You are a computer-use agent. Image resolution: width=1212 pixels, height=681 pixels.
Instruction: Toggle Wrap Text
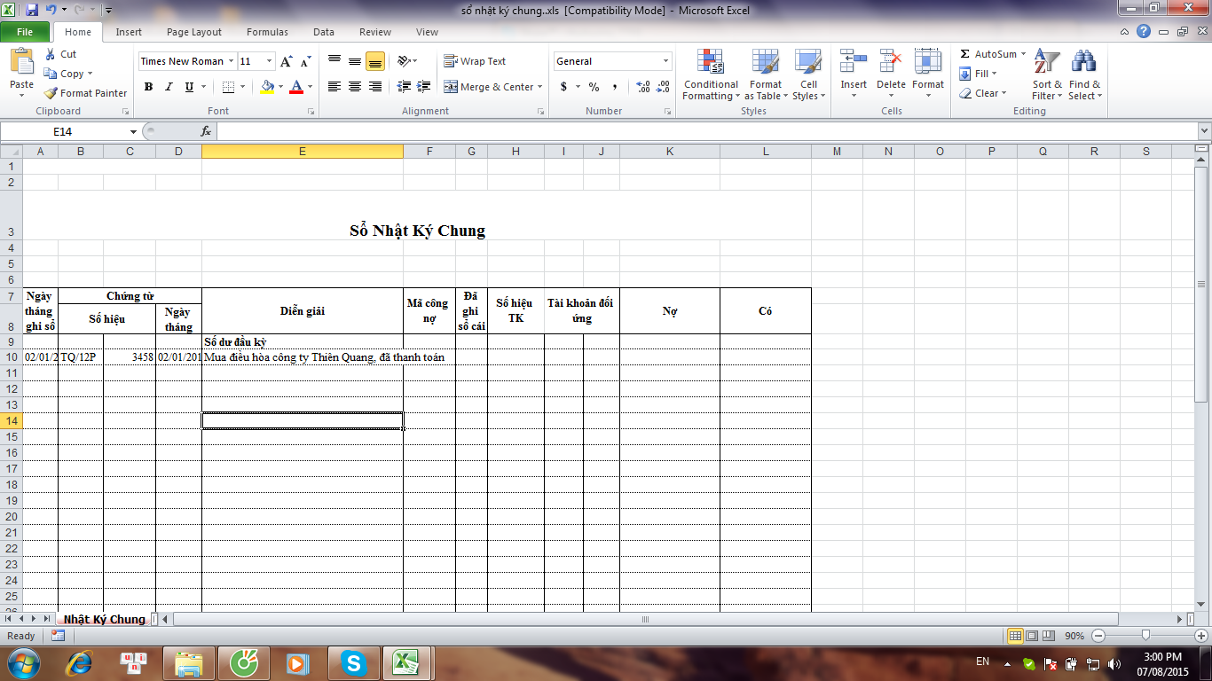coord(475,61)
